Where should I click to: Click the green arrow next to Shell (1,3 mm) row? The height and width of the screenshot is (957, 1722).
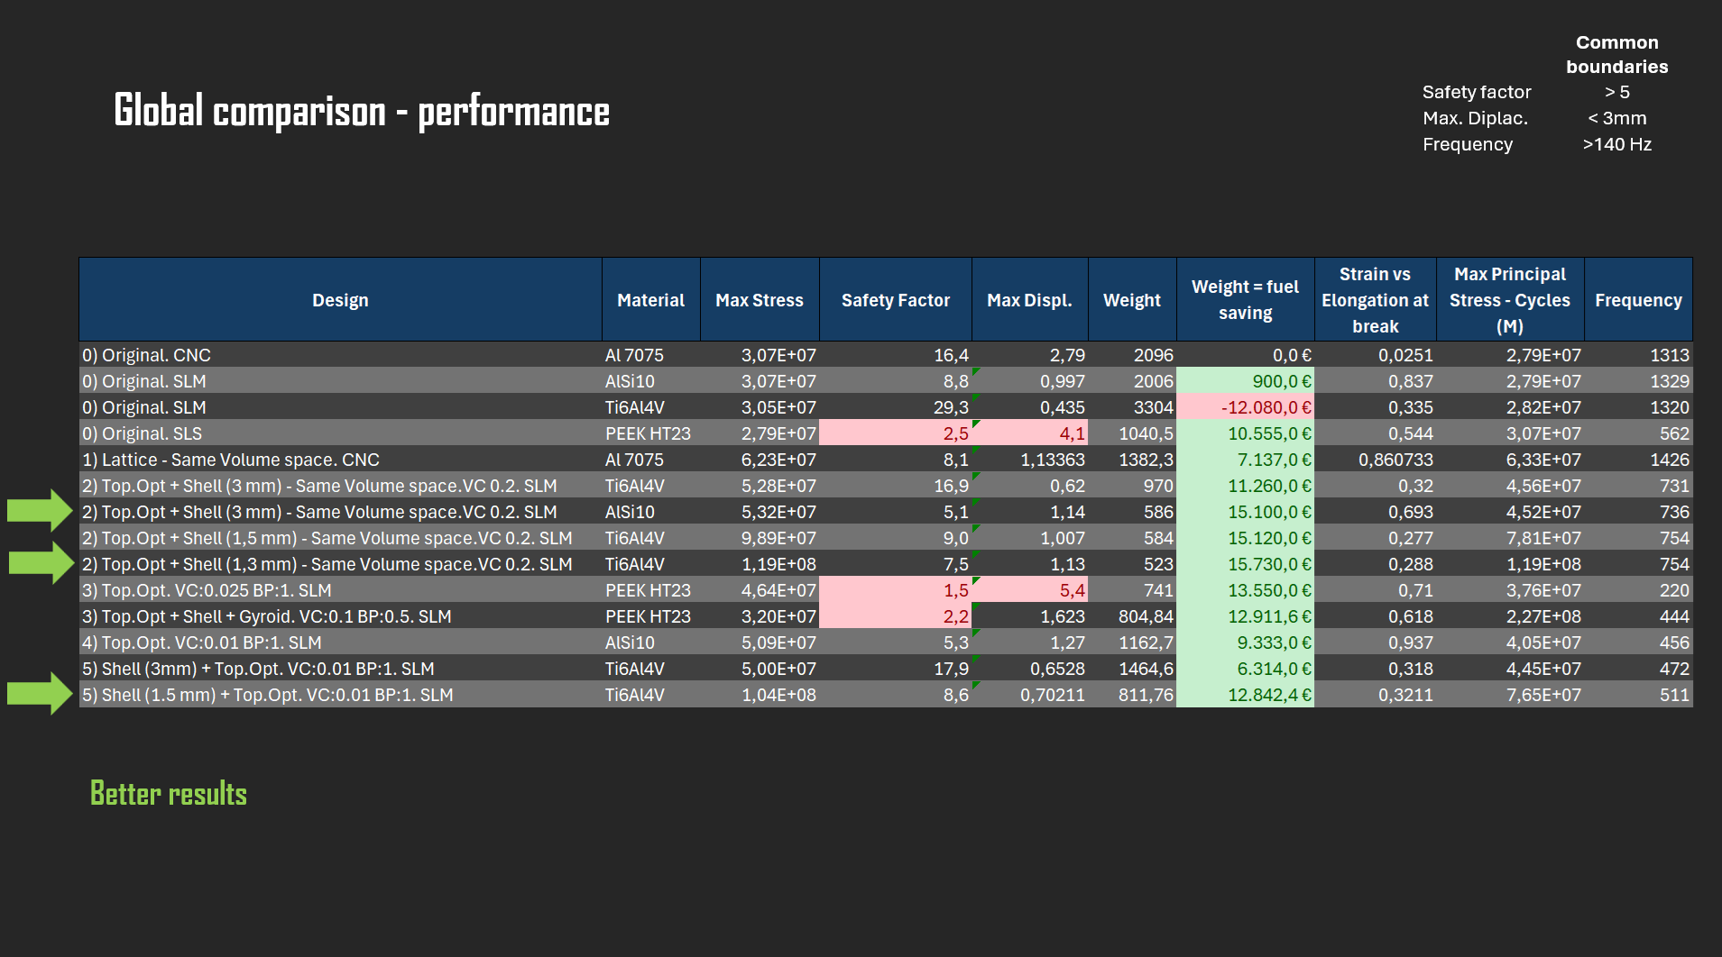(40, 563)
